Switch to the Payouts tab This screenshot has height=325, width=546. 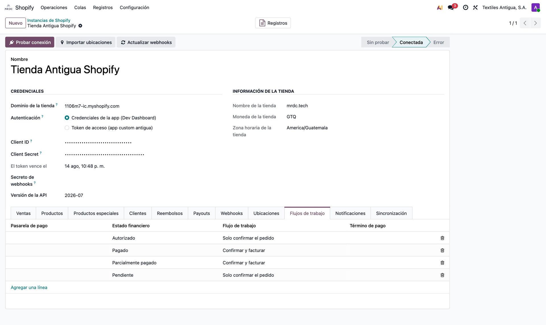(202, 213)
